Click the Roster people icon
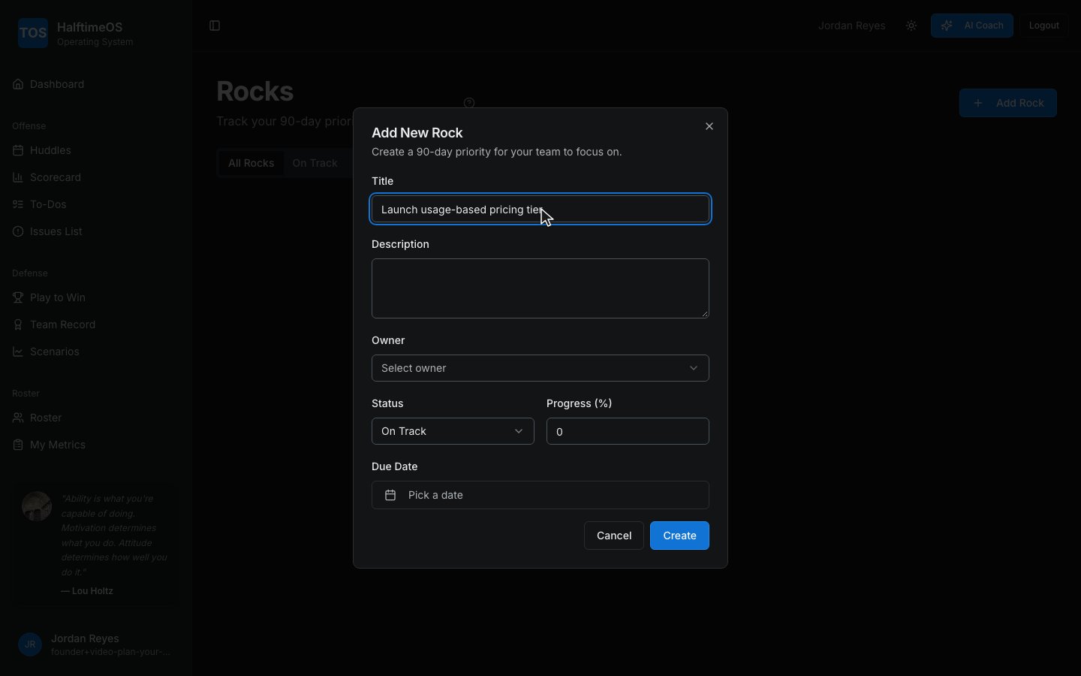 coord(18,418)
